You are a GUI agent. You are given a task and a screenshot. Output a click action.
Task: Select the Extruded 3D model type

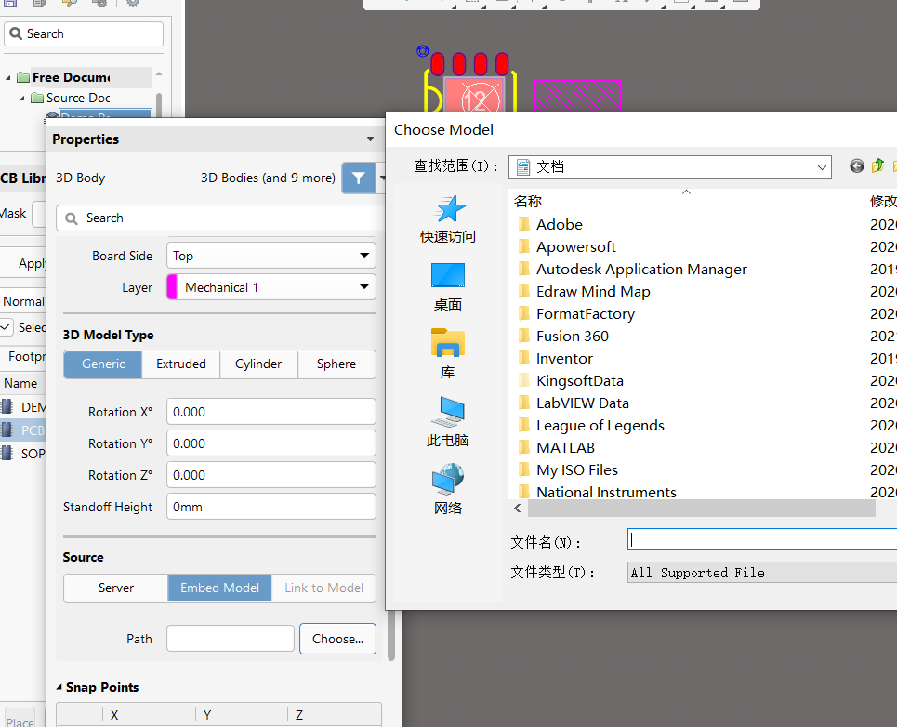tap(180, 363)
